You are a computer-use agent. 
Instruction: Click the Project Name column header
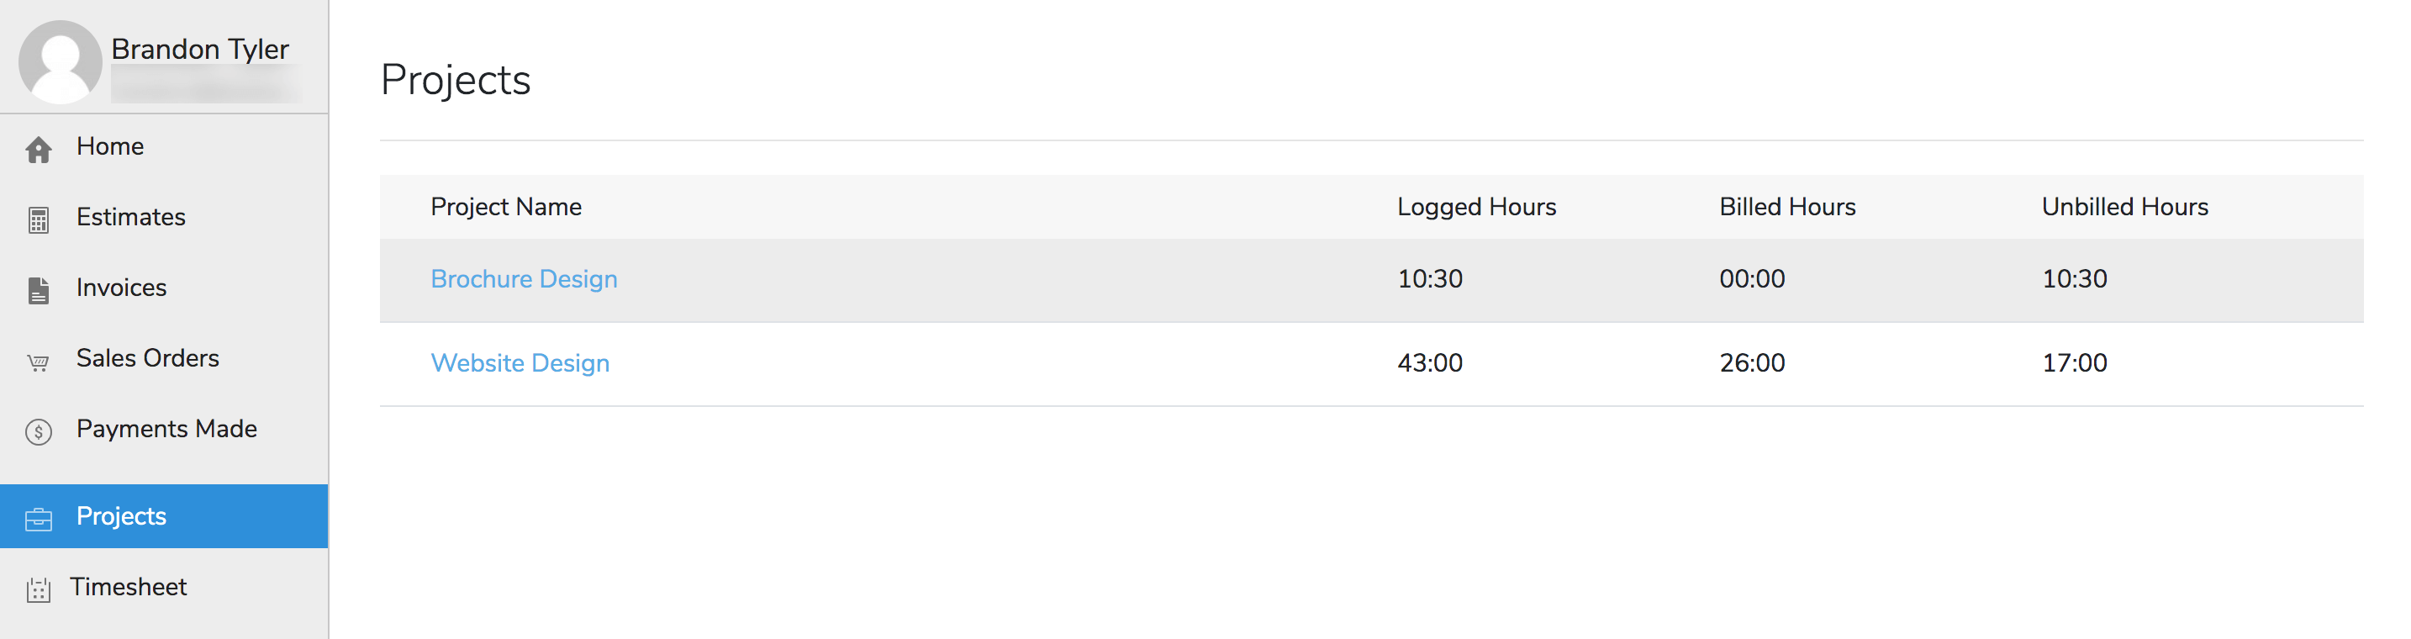(506, 207)
